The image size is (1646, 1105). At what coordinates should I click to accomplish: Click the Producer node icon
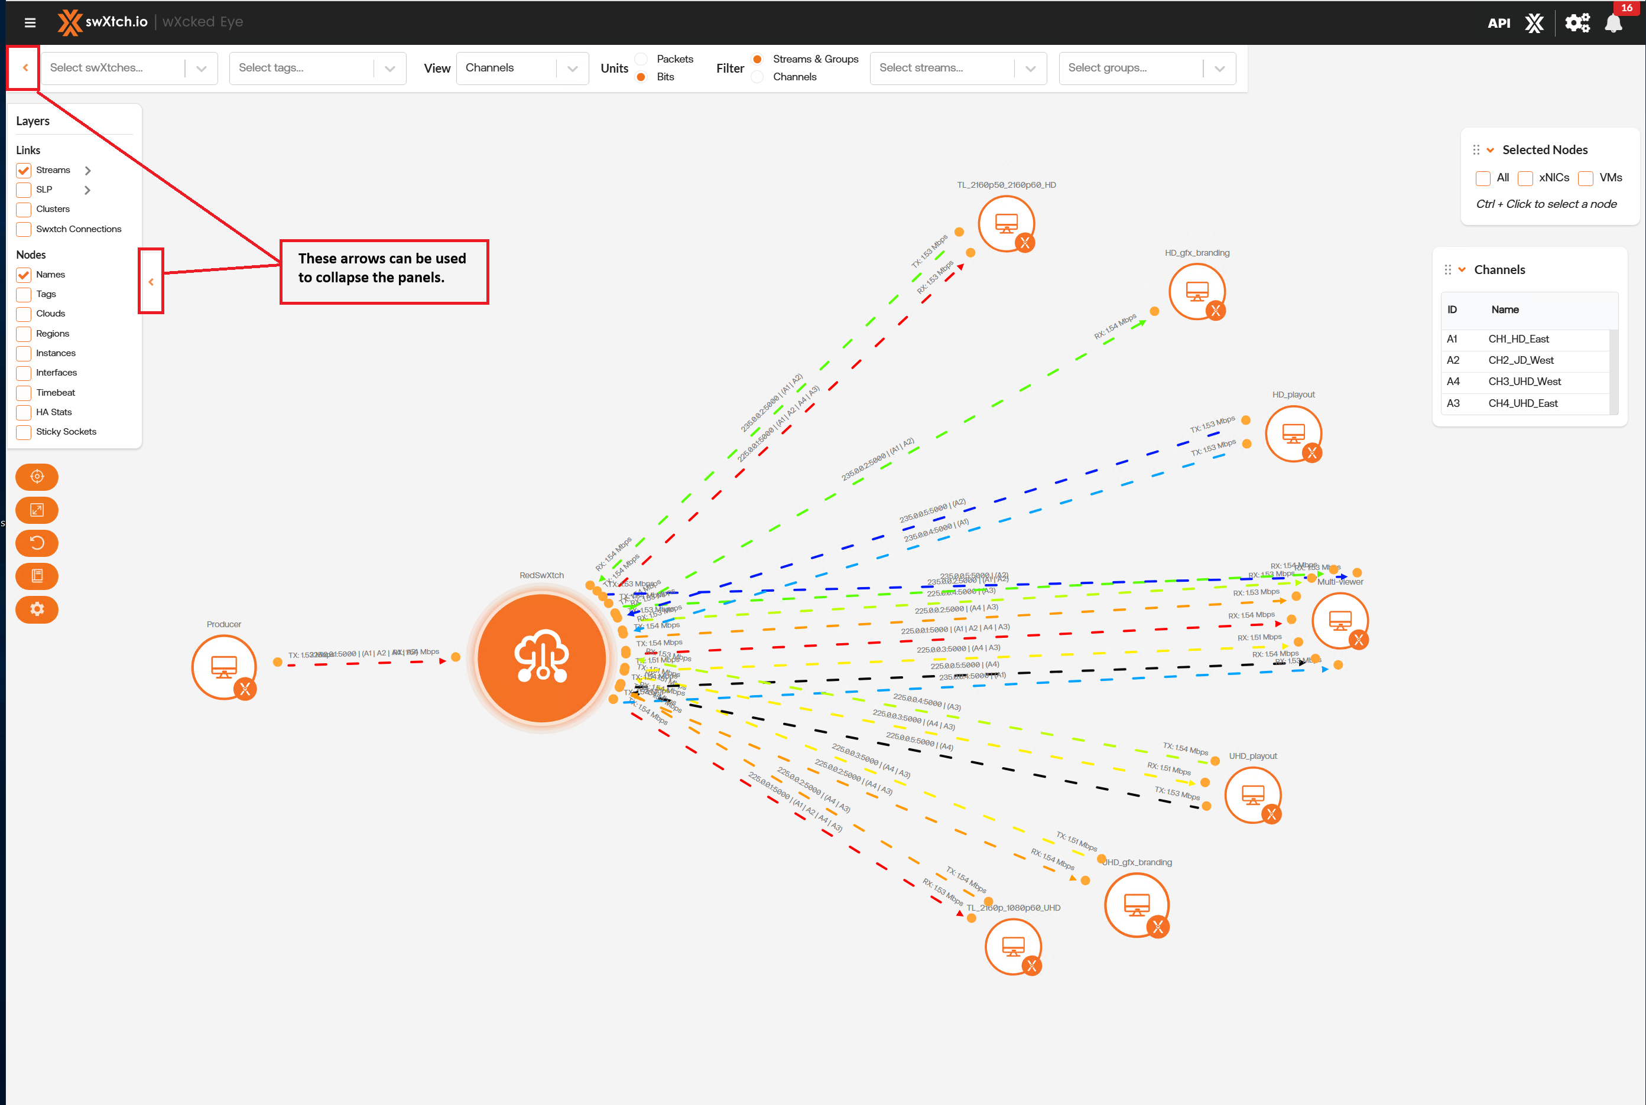coord(224,667)
